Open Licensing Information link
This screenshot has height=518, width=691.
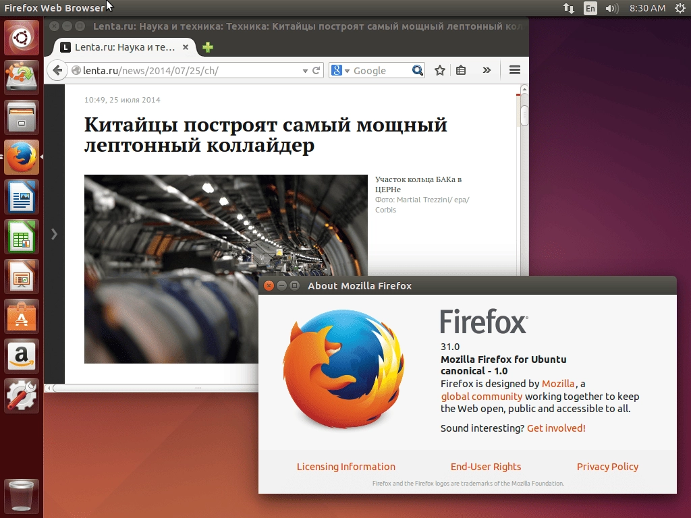[346, 467]
